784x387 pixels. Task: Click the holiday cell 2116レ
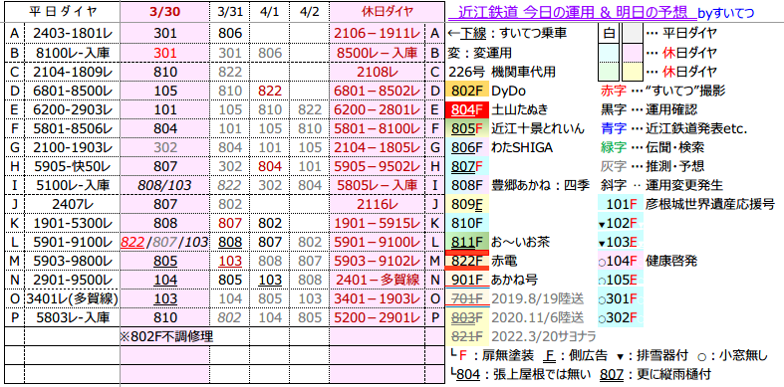pos(378,204)
